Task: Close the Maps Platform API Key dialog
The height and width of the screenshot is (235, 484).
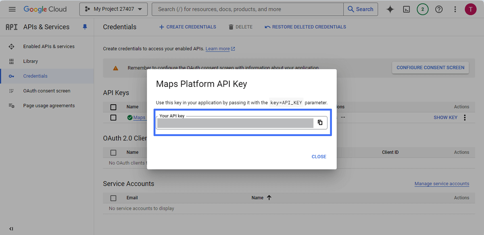Action: tap(319, 157)
